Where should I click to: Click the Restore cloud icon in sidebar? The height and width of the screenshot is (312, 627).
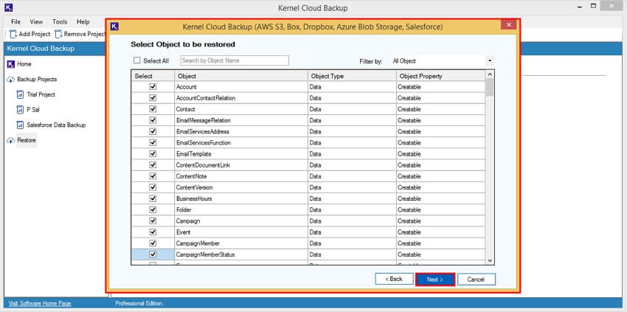11,141
